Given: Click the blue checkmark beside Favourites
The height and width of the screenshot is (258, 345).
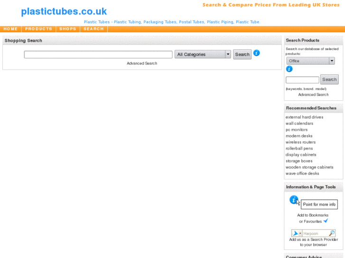Looking at the screenshot, I should [x=326, y=221].
